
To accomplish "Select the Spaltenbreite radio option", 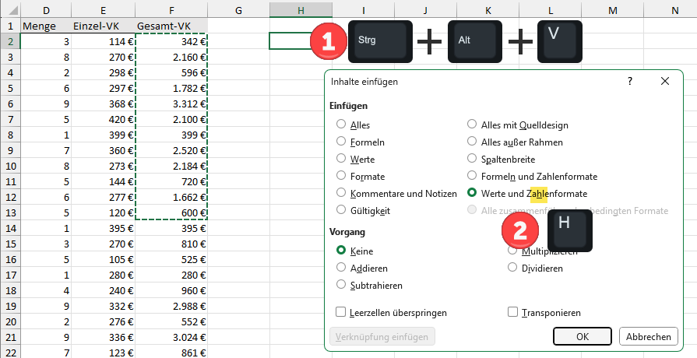I will click(x=472, y=159).
